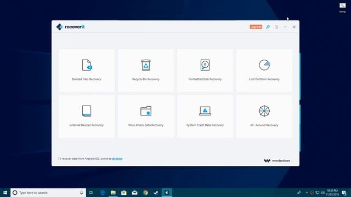Start All-Around Recovery mode
The width and height of the screenshot is (351, 197).
point(264,117)
